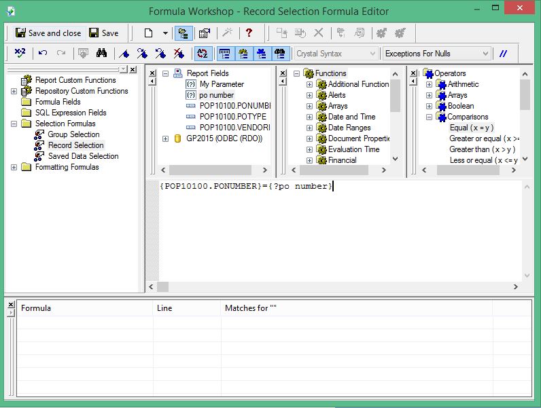Select the Alerts functions folder
This screenshot has height=408, width=541.
tap(336, 95)
